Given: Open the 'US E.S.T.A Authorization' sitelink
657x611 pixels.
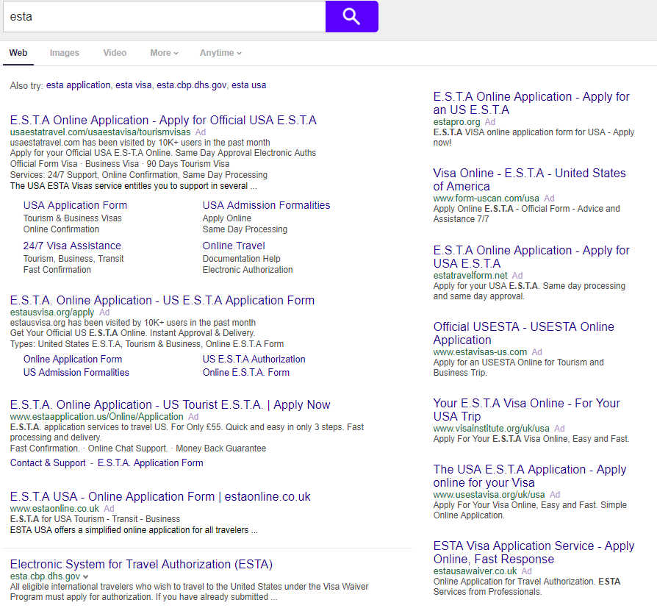Looking at the screenshot, I should (254, 359).
